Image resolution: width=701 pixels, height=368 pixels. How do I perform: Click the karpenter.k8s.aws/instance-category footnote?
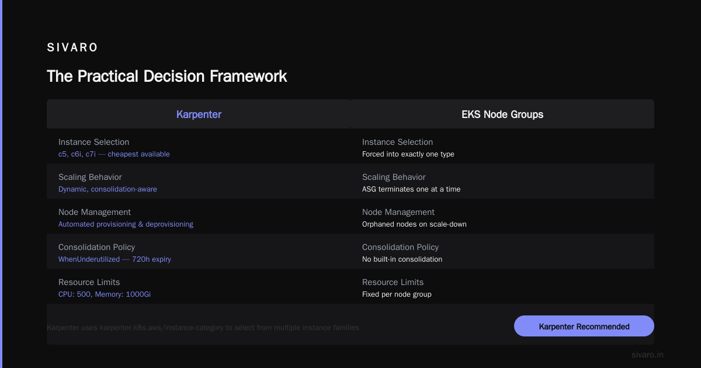coord(203,328)
